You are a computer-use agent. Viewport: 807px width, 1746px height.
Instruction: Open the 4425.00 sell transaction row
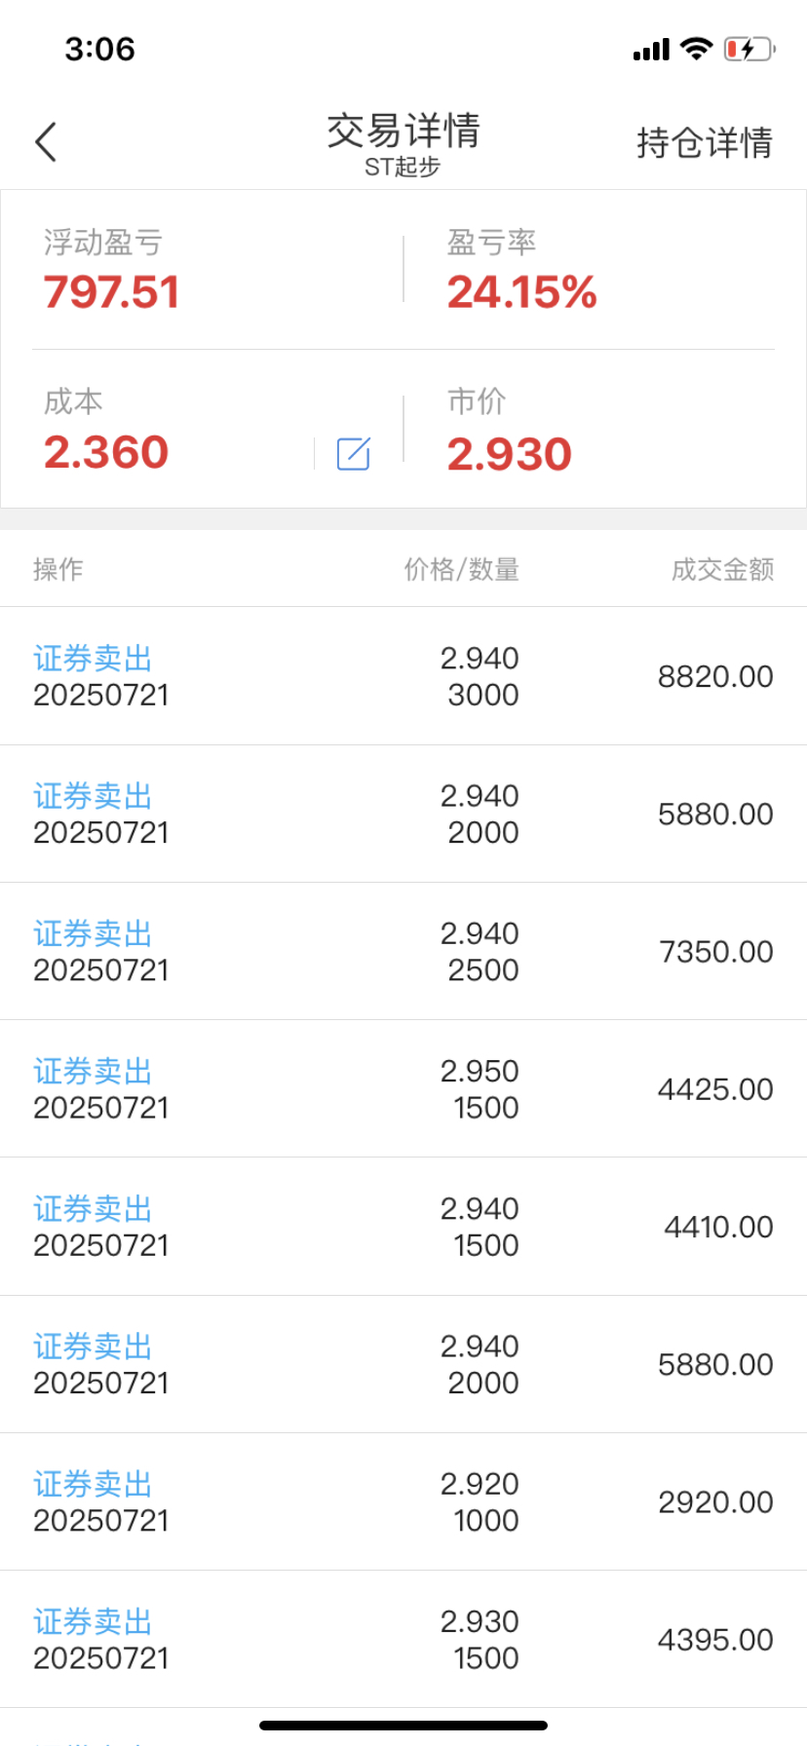click(403, 1089)
